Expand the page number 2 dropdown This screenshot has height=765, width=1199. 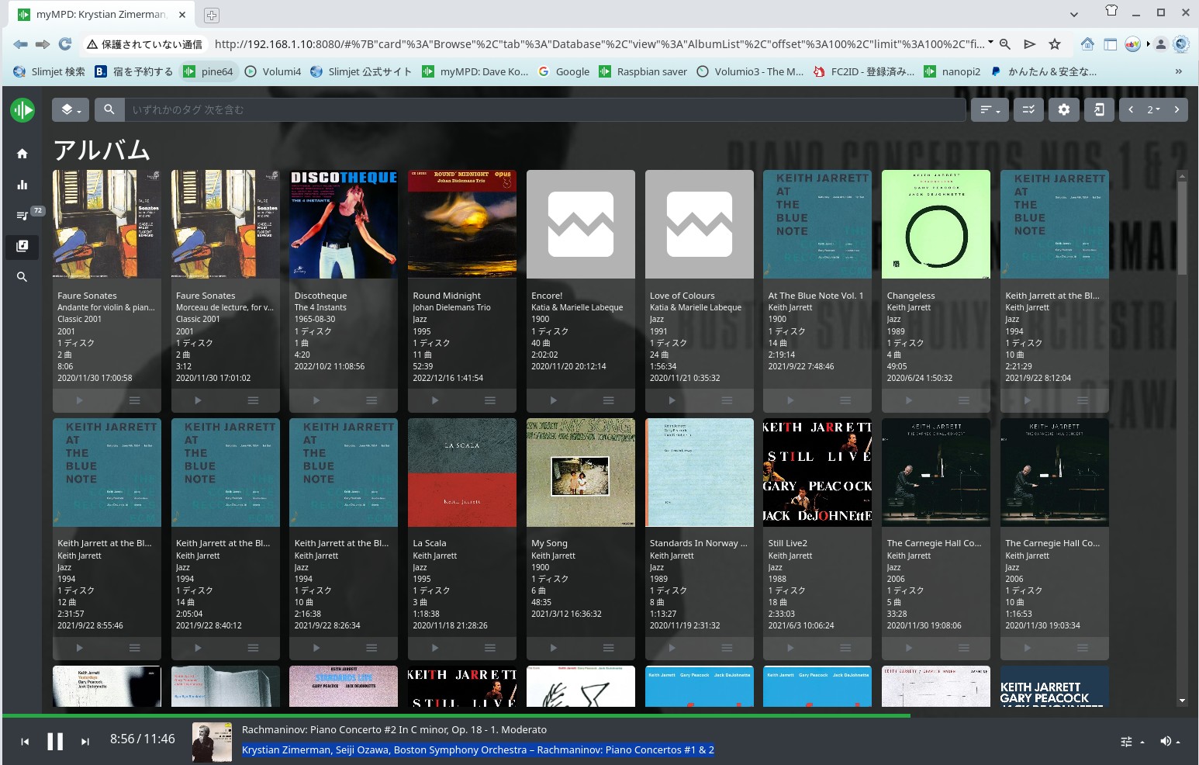(1154, 109)
